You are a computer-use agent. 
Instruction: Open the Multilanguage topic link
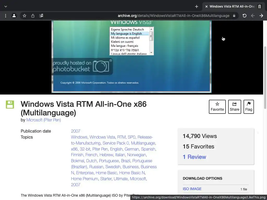coord(143,143)
